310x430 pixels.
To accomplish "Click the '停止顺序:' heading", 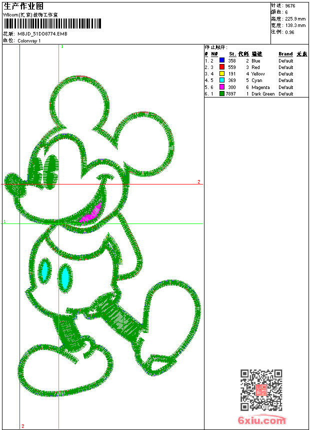I will pyautogui.click(x=216, y=47).
